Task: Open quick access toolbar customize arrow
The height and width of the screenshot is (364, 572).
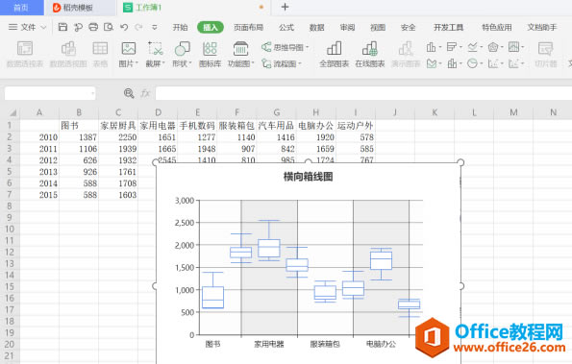Action: click(x=155, y=27)
